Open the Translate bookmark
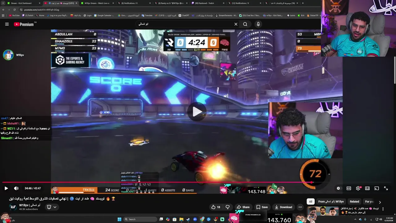The image size is (396, 223). 147,15
